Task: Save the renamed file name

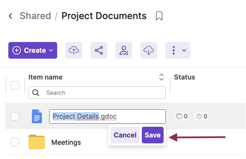Action: [x=153, y=135]
